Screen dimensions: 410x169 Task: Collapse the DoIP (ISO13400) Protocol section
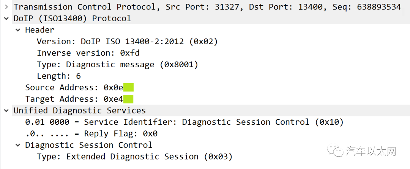pos(6,19)
